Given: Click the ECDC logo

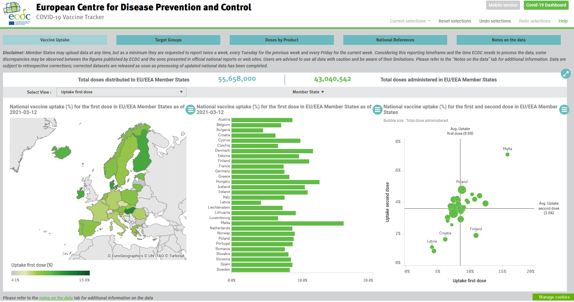Looking at the screenshot, I should pyautogui.click(x=17, y=13).
